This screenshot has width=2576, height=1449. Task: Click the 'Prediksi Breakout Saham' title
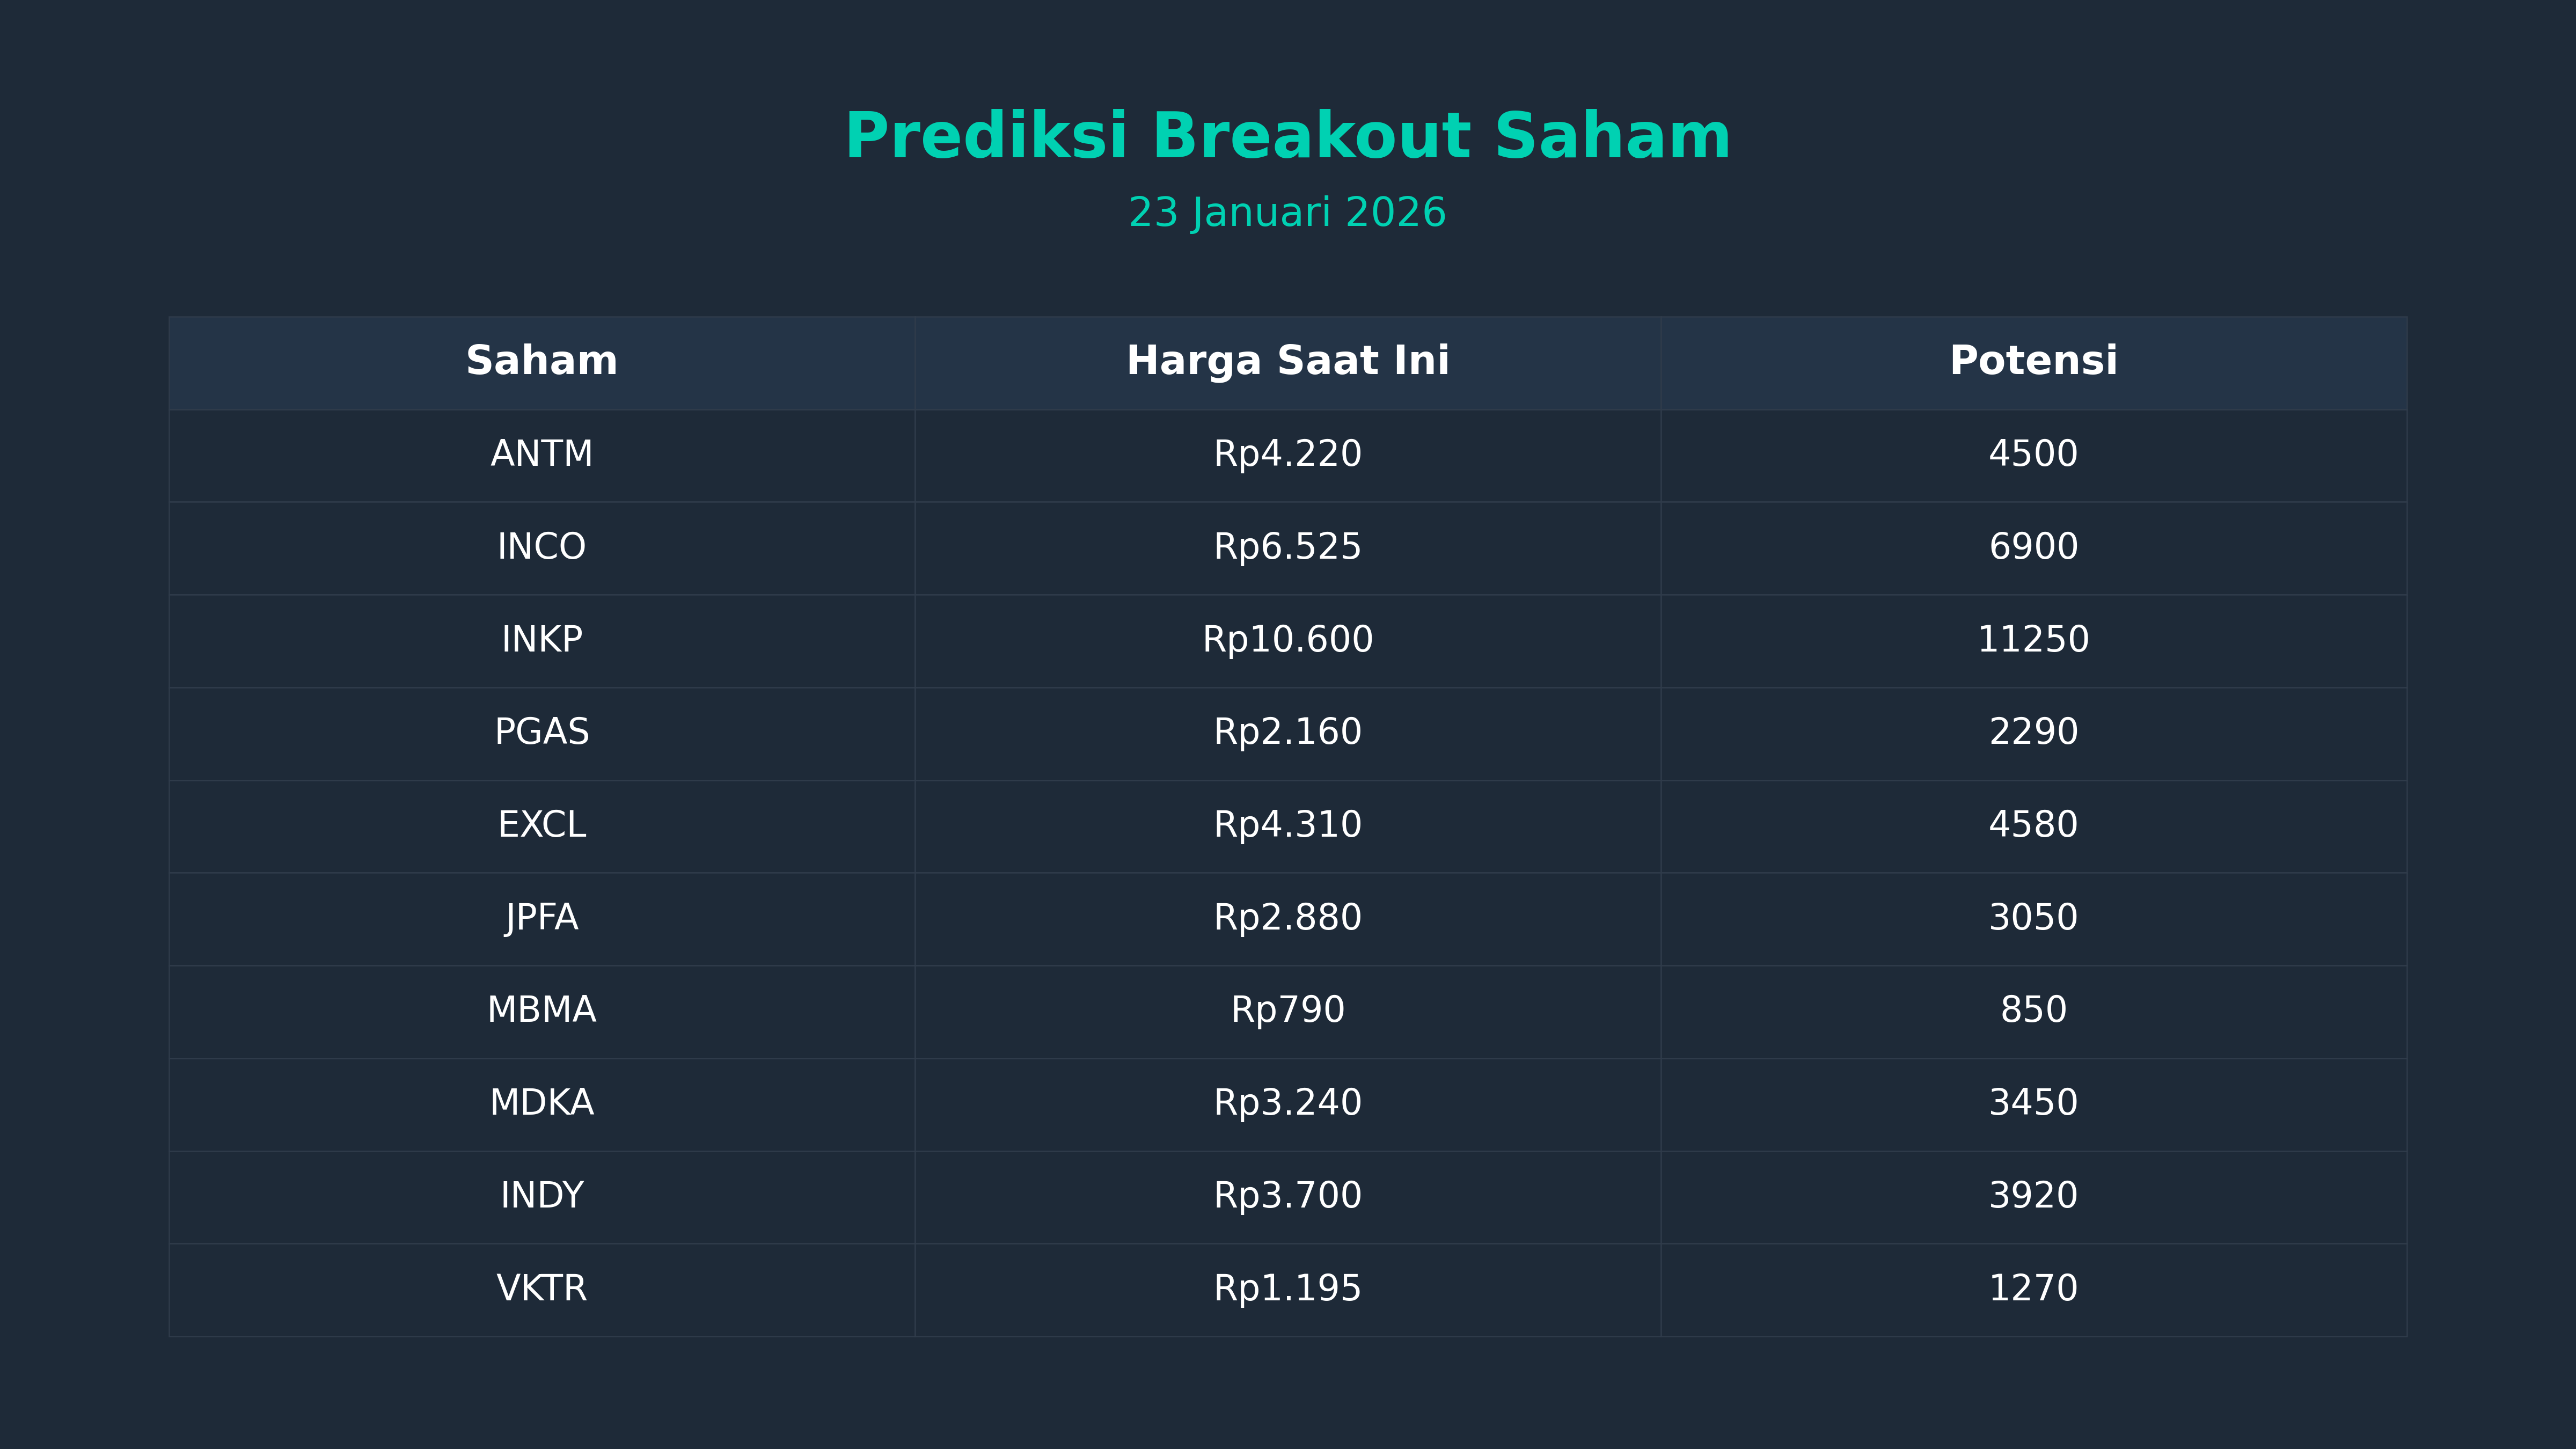tap(1287, 137)
